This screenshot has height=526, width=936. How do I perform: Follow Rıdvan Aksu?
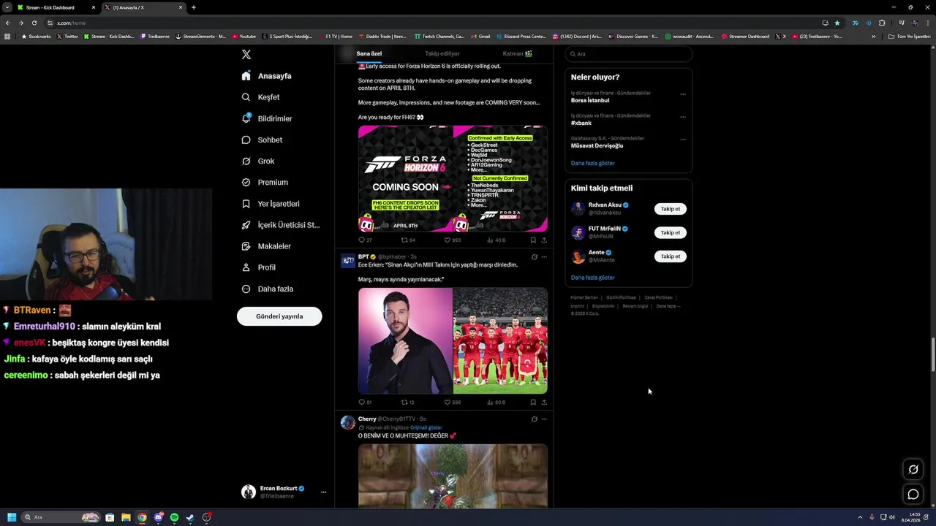pyautogui.click(x=671, y=209)
